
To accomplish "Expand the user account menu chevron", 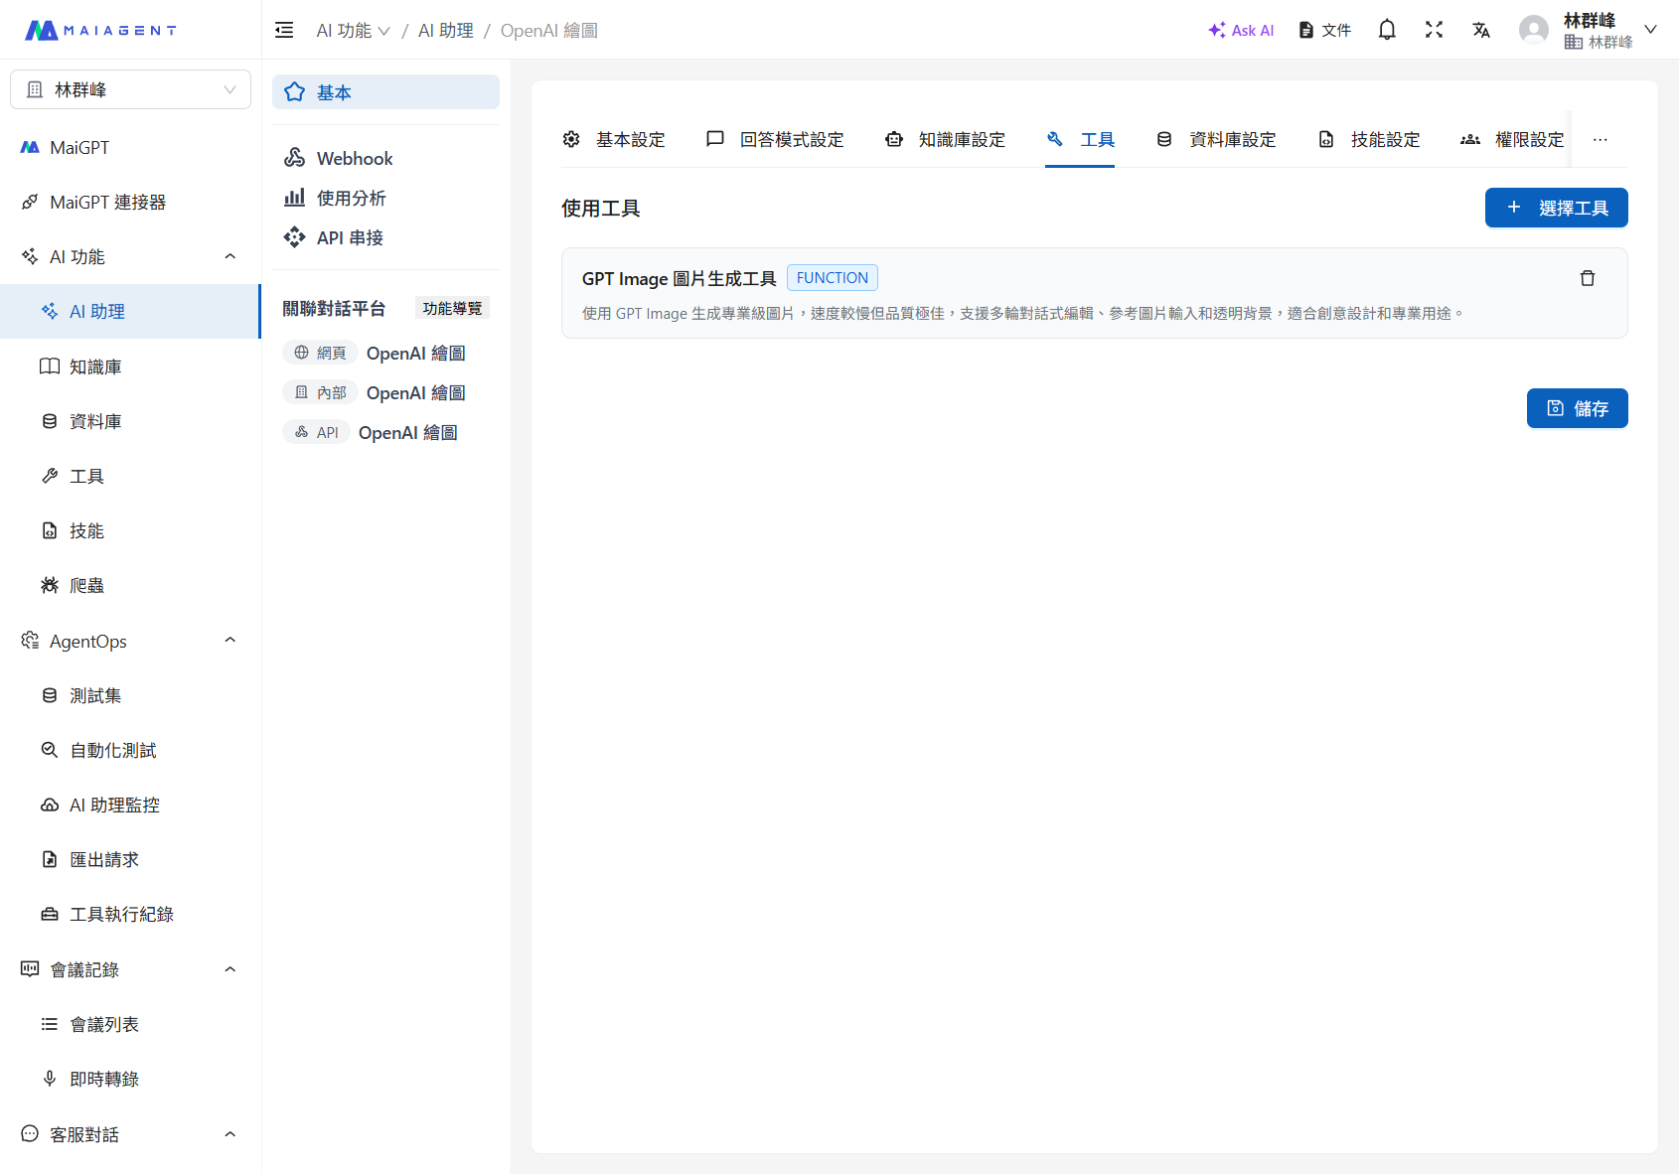I will click(1650, 29).
